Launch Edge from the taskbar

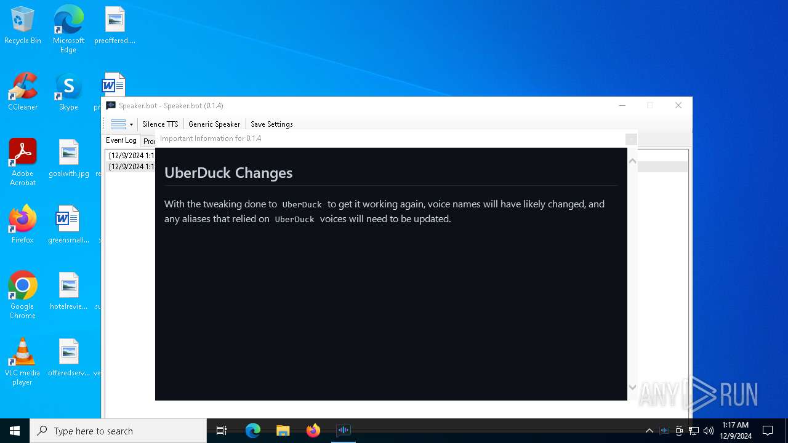click(253, 431)
